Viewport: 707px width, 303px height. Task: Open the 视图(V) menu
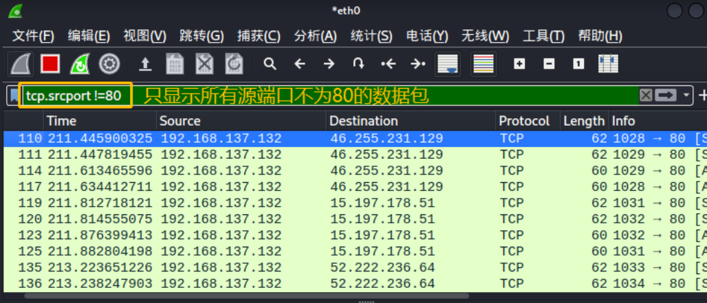(144, 36)
